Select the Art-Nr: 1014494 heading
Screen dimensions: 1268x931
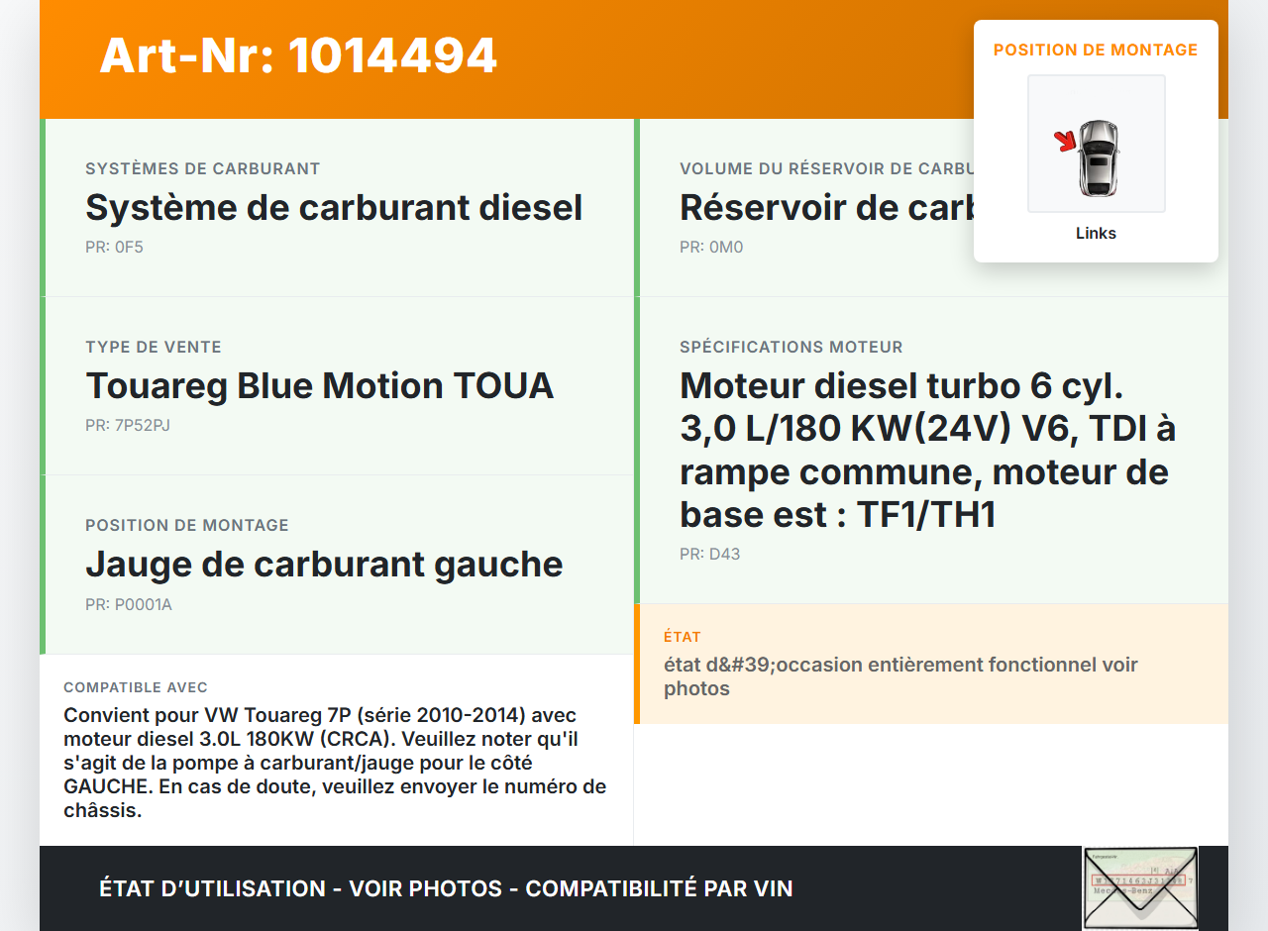(298, 55)
